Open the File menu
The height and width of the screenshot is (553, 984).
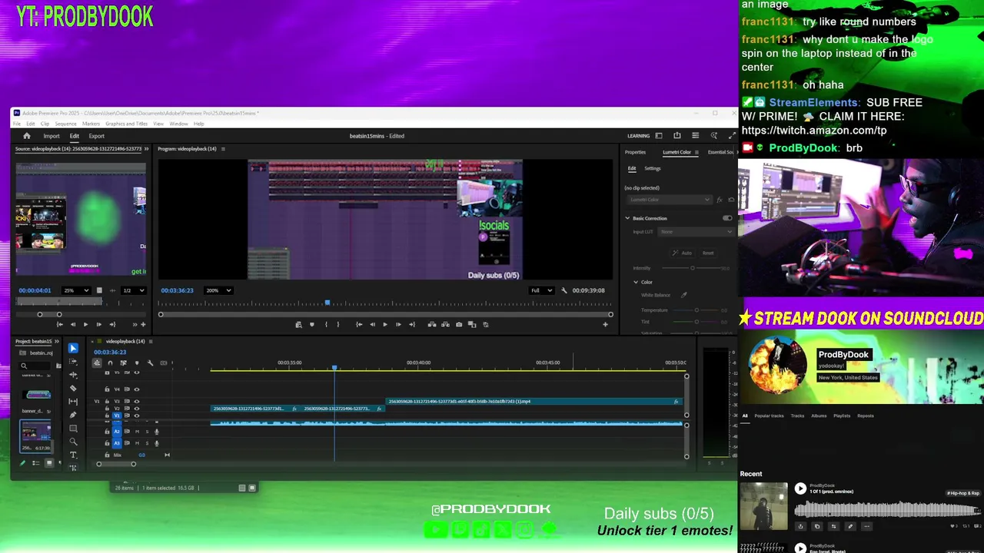tap(17, 124)
